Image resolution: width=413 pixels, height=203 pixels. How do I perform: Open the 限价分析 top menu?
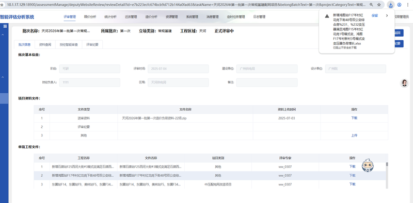tap(90, 16)
